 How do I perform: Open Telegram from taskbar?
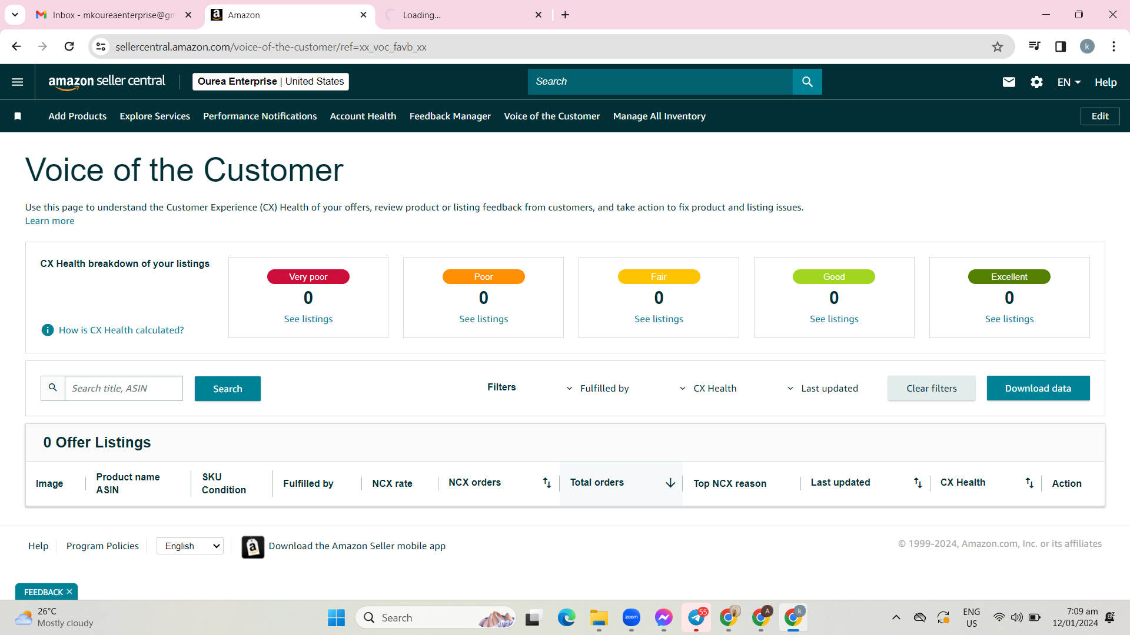point(696,618)
